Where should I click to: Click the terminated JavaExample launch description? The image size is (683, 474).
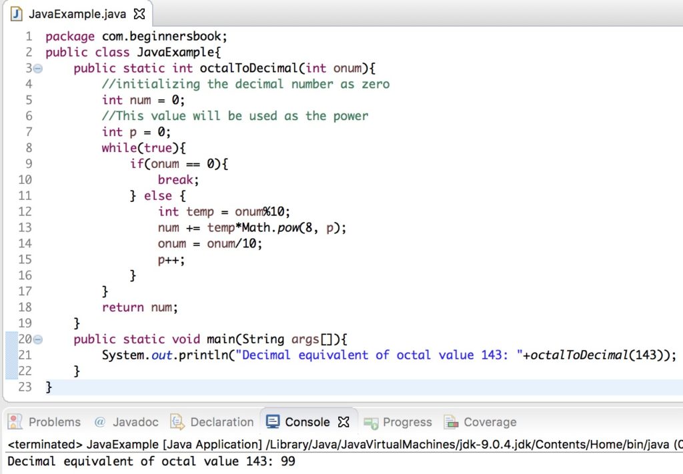point(345,445)
